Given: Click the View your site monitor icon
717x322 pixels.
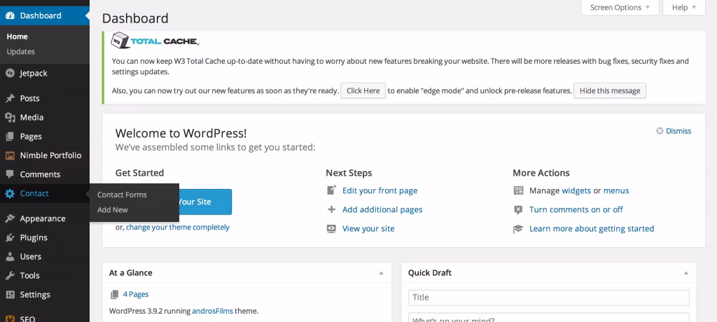Looking at the screenshot, I should pos(331,229).
